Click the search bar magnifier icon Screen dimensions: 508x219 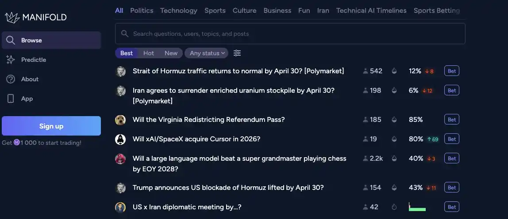coord(124,33)
